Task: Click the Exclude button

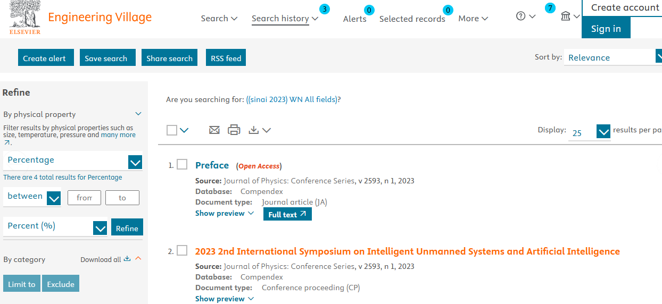Action: click(61, 284)
